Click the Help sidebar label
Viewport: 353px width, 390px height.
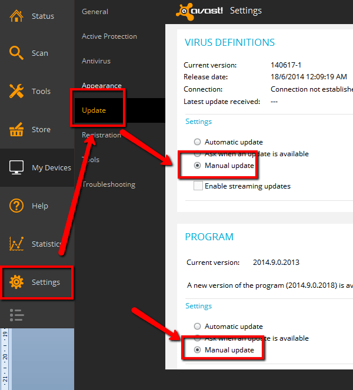40,206
